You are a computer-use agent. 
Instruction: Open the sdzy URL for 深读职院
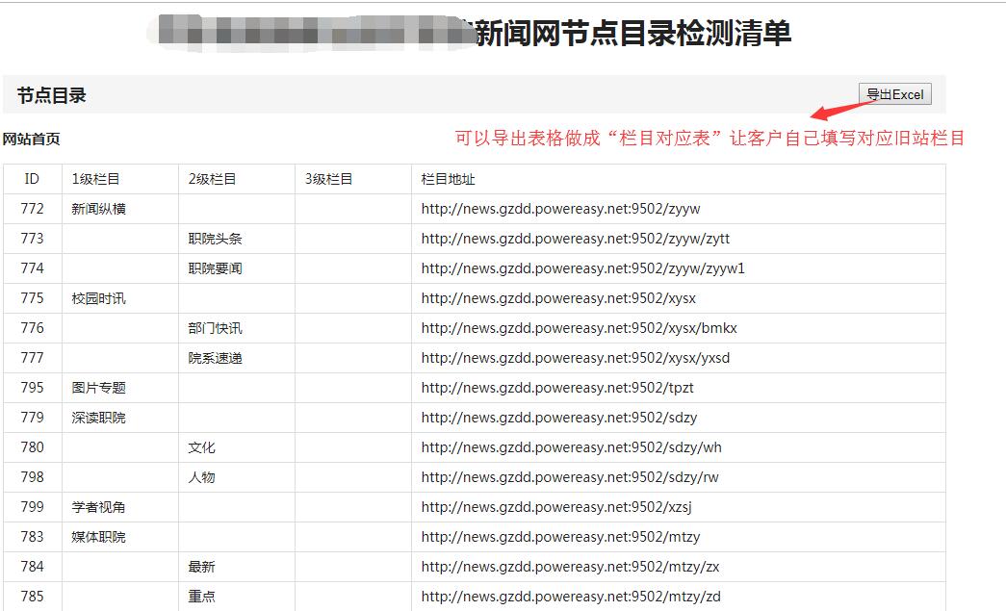558,418
